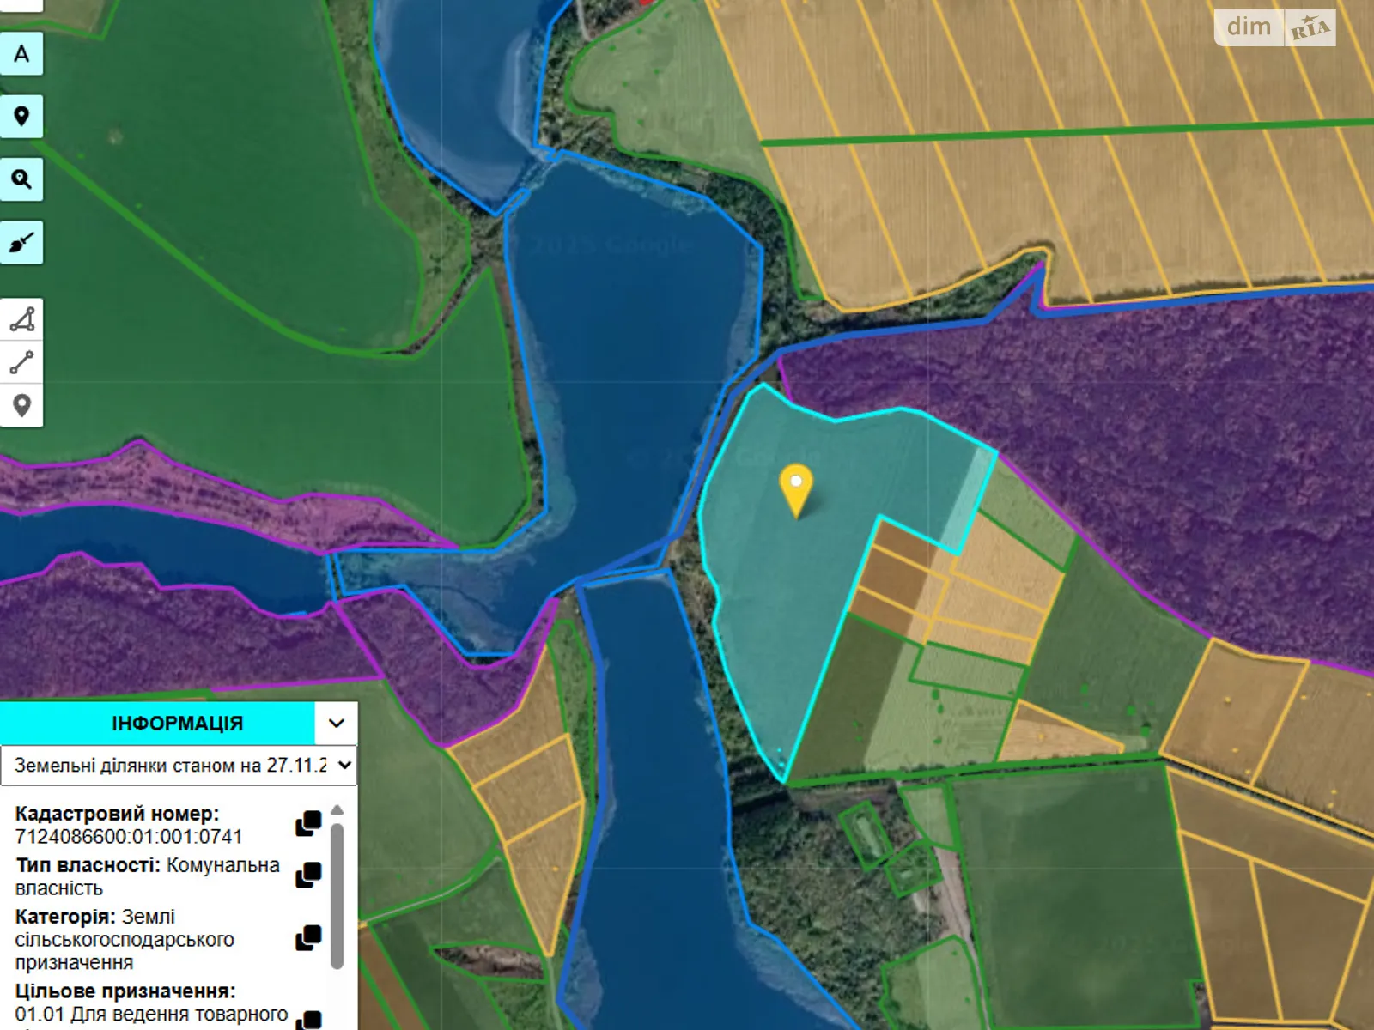Click the scroll-up arrow in info panel
The width and height of the screenshot is (1374, 1030).
click(337, 810)
